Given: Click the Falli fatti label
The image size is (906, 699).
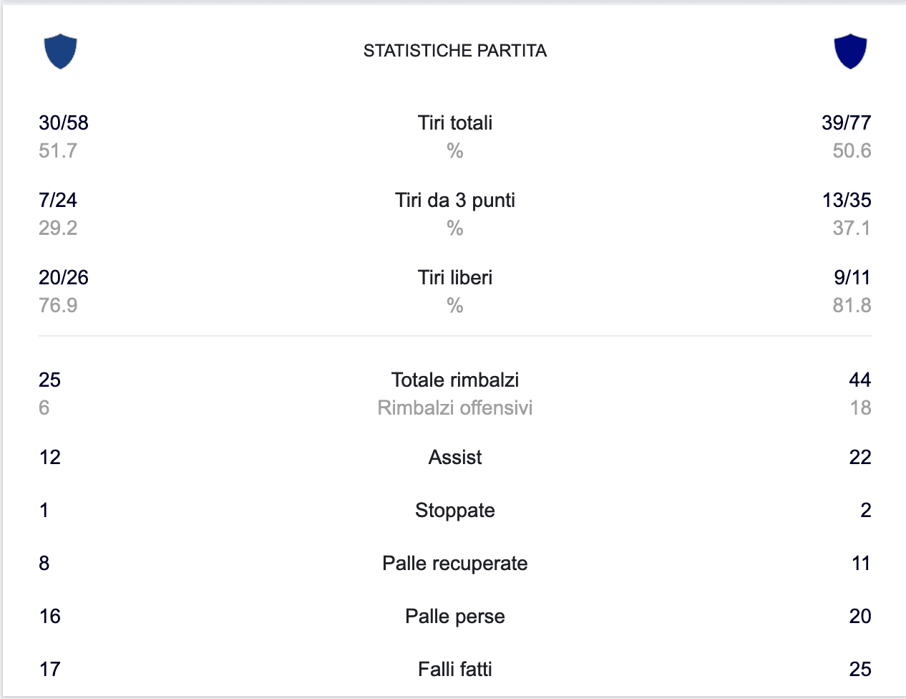Looking at the screenshot, I should point(455,669).
